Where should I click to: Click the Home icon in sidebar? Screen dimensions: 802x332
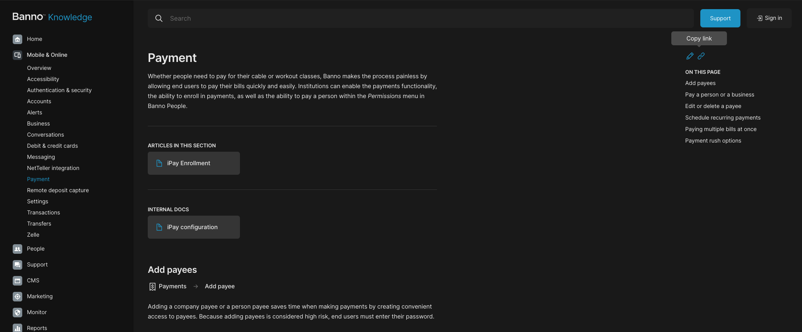click(17, 39)
